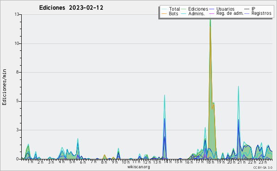
Task: Click the black IP legend line swatch
Action: 247,9
